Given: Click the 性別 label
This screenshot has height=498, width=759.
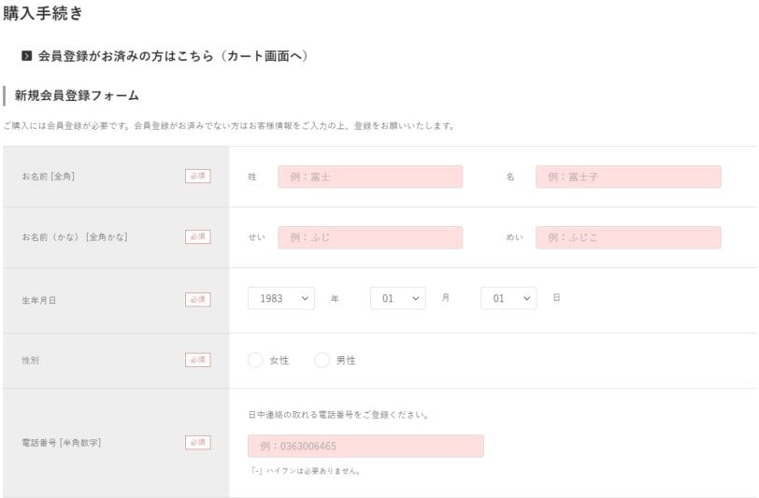Looking at the screenshot, I should coord(30,360).
